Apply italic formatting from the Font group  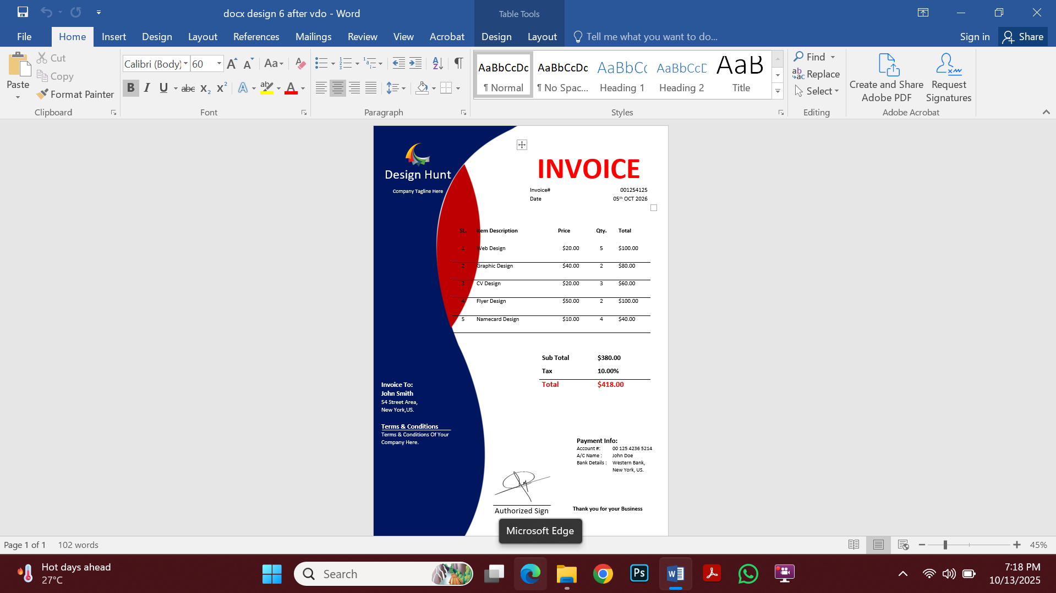[x=146, y=87]
